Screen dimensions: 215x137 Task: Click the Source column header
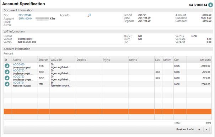coord(44,60)
